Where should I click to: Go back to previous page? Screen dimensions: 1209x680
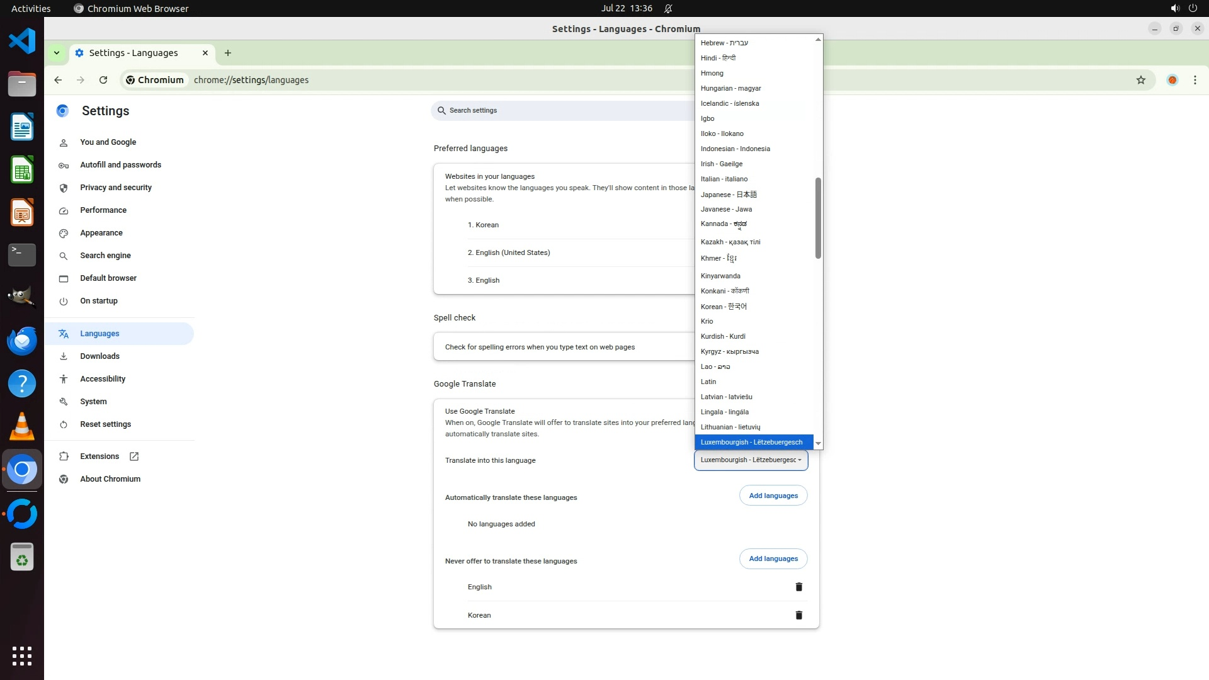coord(58,80)
